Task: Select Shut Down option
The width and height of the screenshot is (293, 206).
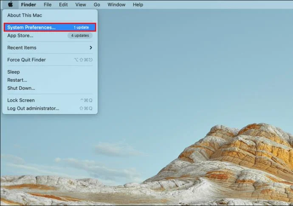Action: tap(50, 88)
